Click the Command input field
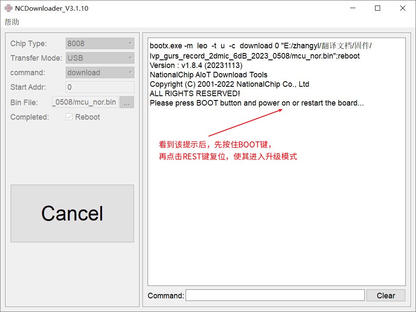 tap(275, 295)
